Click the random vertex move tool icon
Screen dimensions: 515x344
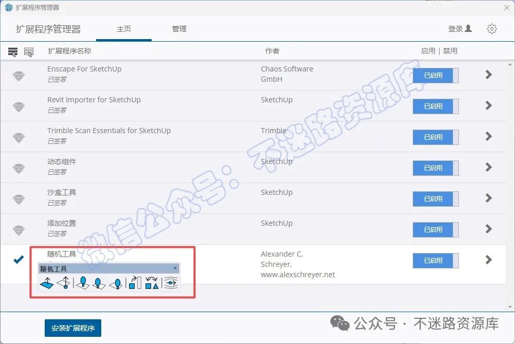[x=64, y=283]
